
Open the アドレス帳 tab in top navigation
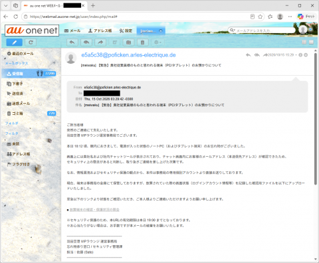[100, 31]
